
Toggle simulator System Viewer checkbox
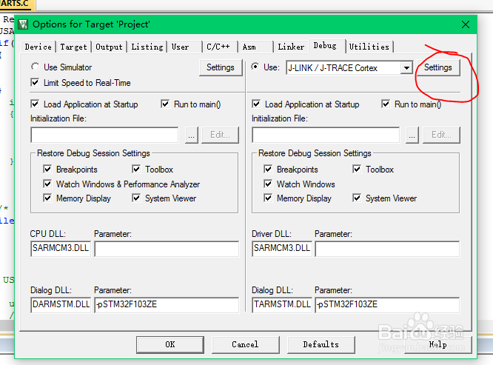coord(136,198)
